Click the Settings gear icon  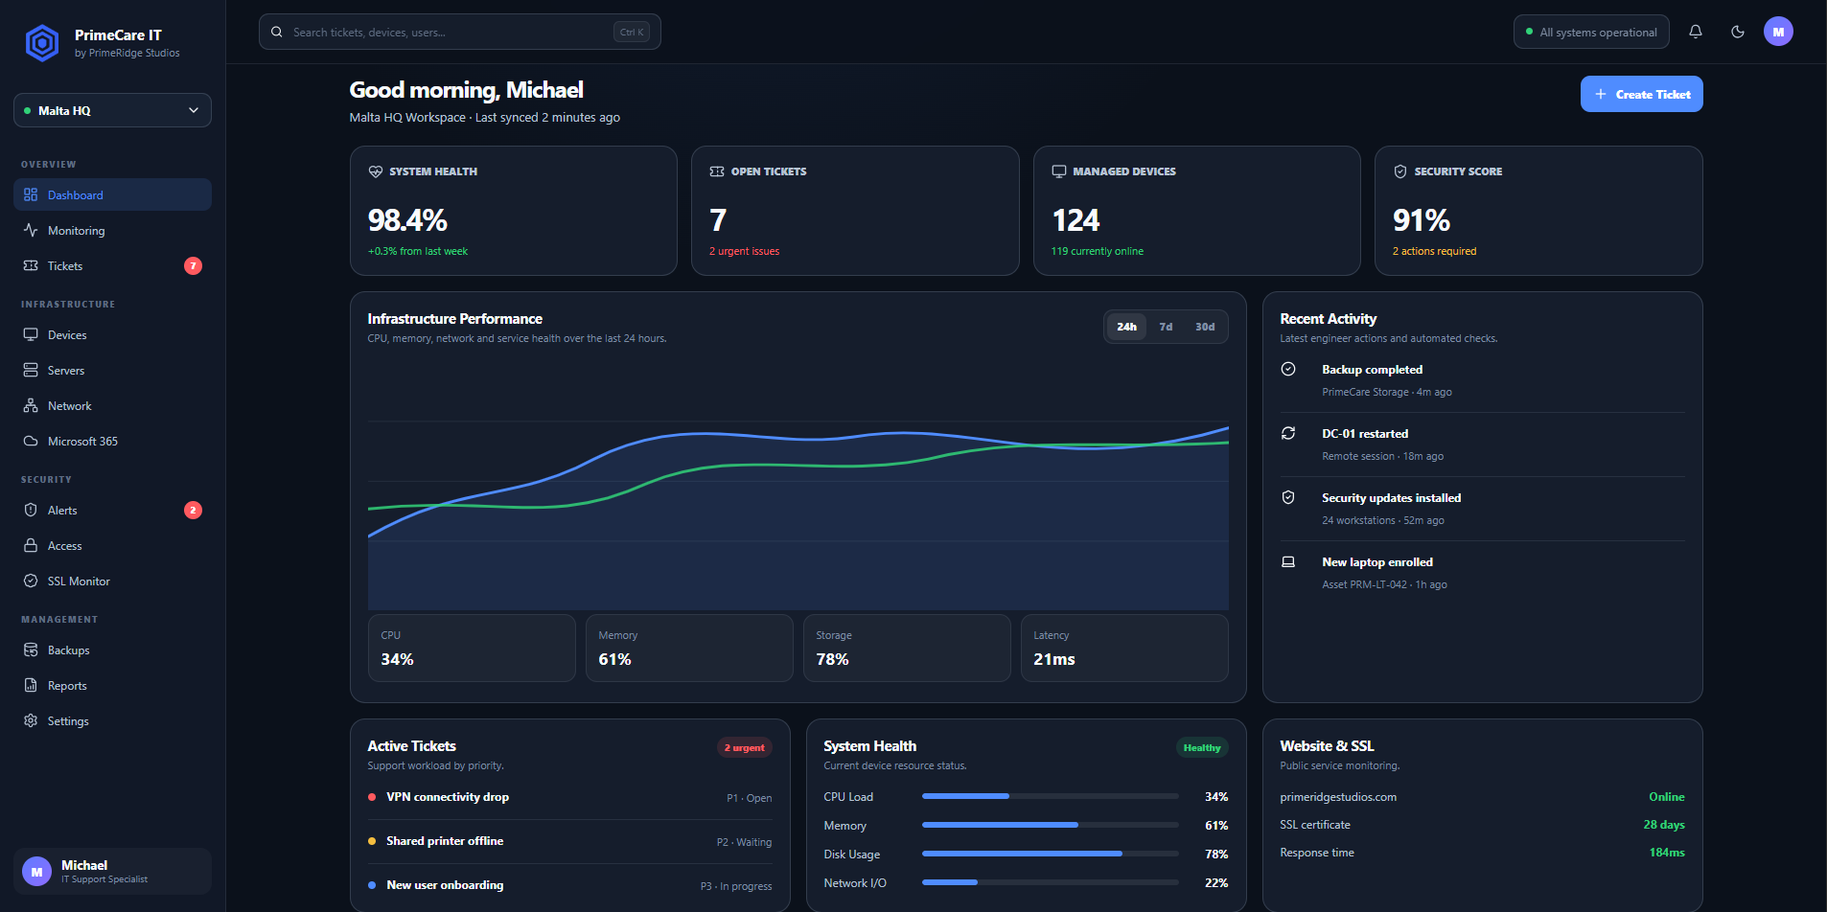coord(31,720)
